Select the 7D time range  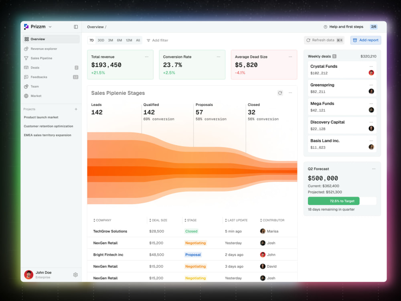pyautogui.click(x=91, y=40)
